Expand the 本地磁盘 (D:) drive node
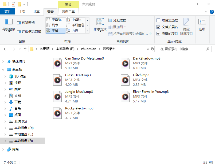The width and height of the screenshot is (215, 166). (x=5, y=128)
